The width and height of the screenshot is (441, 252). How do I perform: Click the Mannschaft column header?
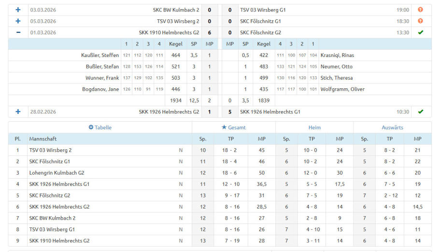point(43,139)
